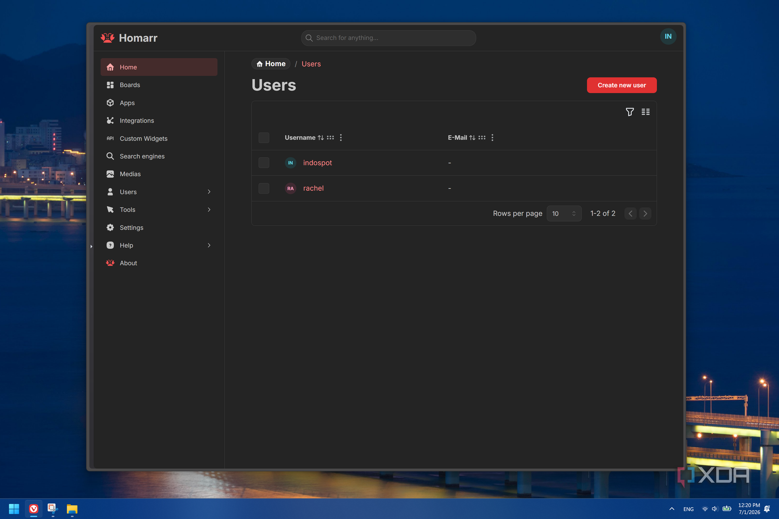
Task: Click the Homarr lobster logo icon
Action: 108,38
